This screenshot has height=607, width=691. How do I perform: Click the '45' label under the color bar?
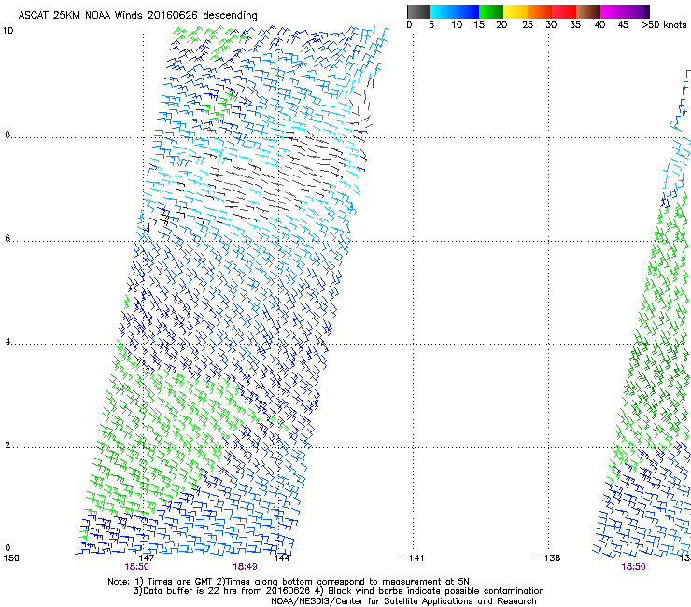pyautogui.click(x=623, y=25)
